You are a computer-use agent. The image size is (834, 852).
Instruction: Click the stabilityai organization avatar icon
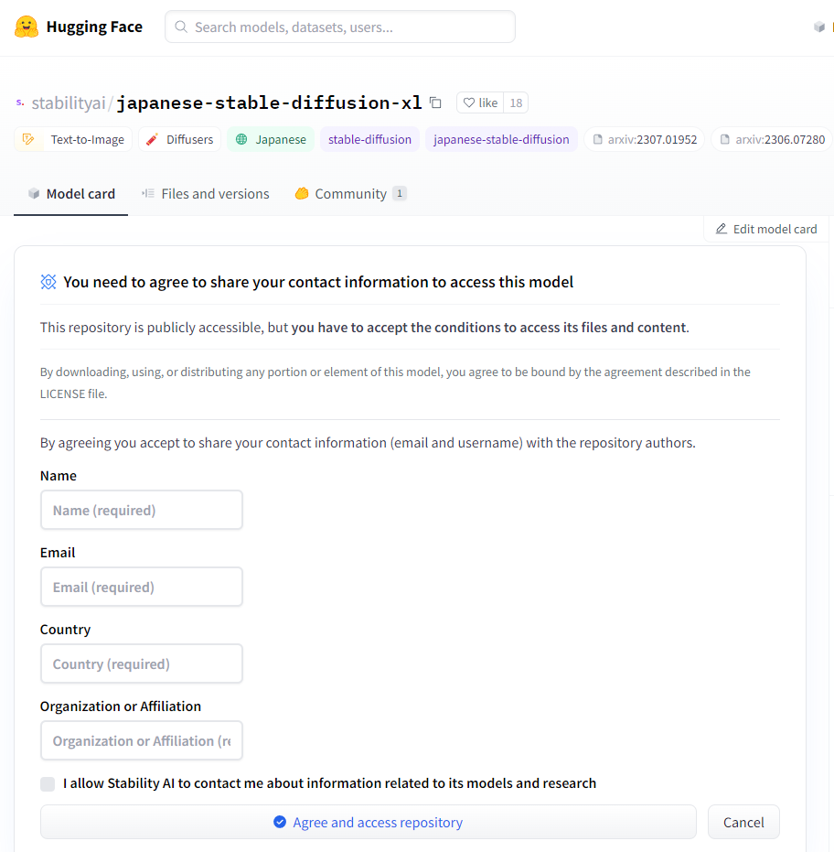[20, 102]
